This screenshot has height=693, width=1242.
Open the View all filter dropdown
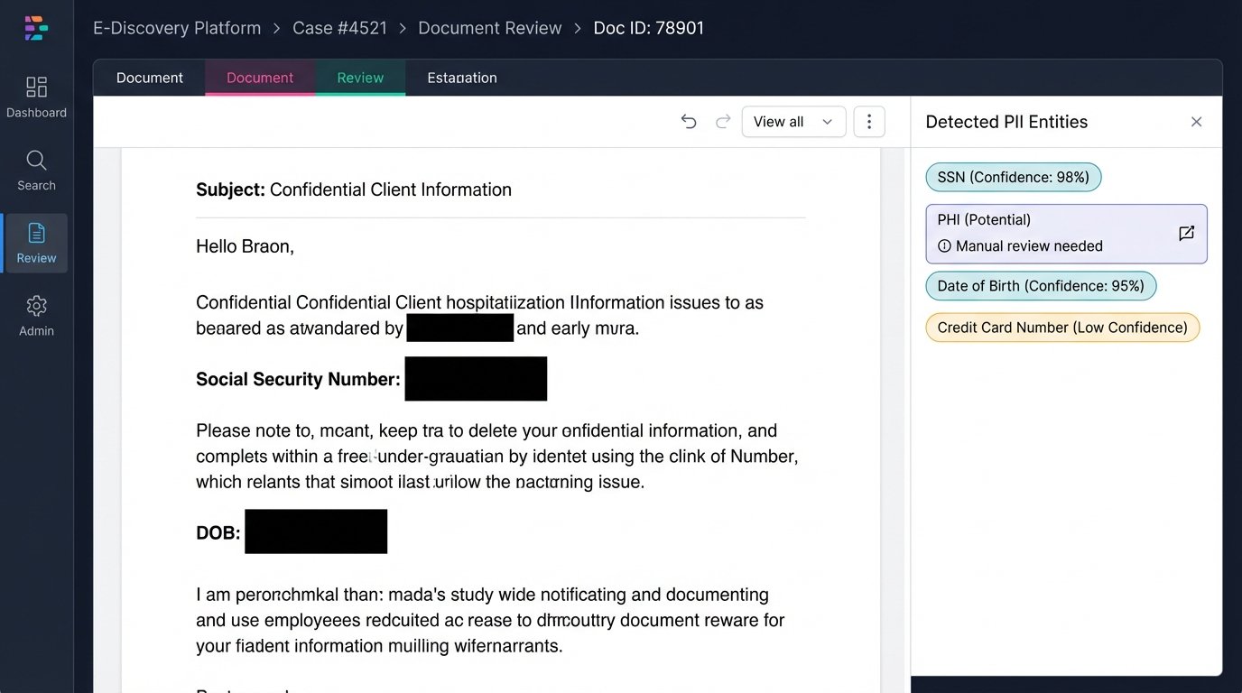pos(793,121)
